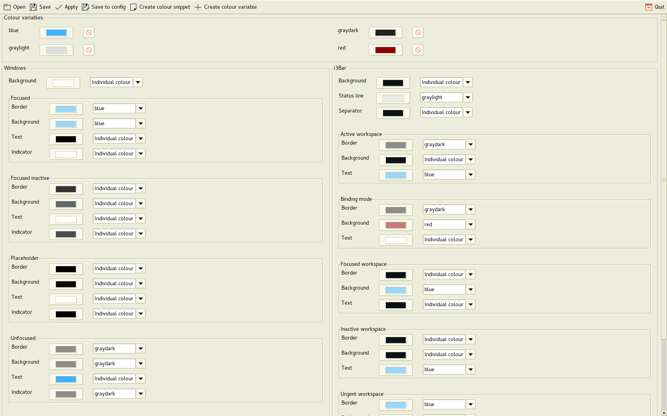Viewport: 667px width, 416px height.
Task: Click the Create colour variable label
Action: click(230, 7)
